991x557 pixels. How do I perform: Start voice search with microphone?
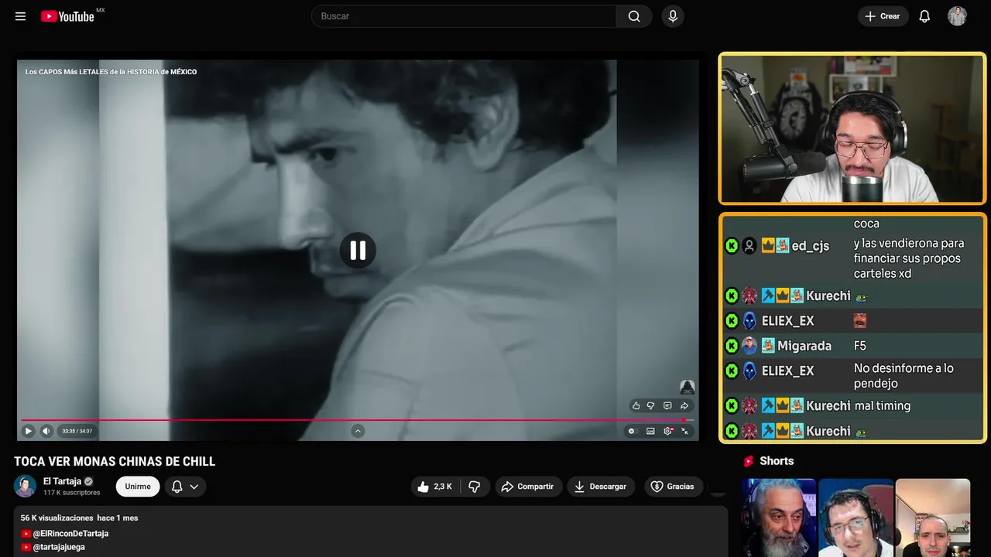tap(673, 16)
